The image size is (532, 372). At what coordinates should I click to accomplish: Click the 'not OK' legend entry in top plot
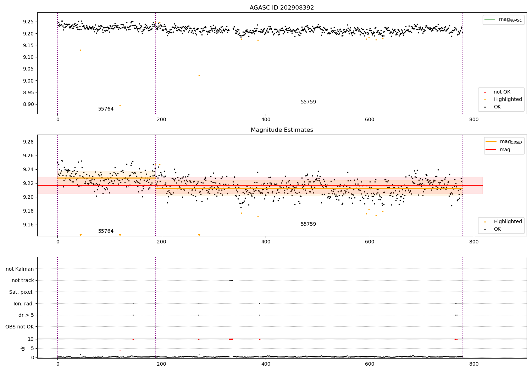coord(502,92)
